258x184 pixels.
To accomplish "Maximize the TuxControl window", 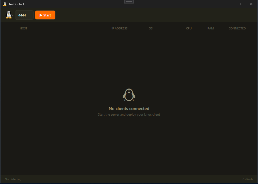I will [239, 4].
